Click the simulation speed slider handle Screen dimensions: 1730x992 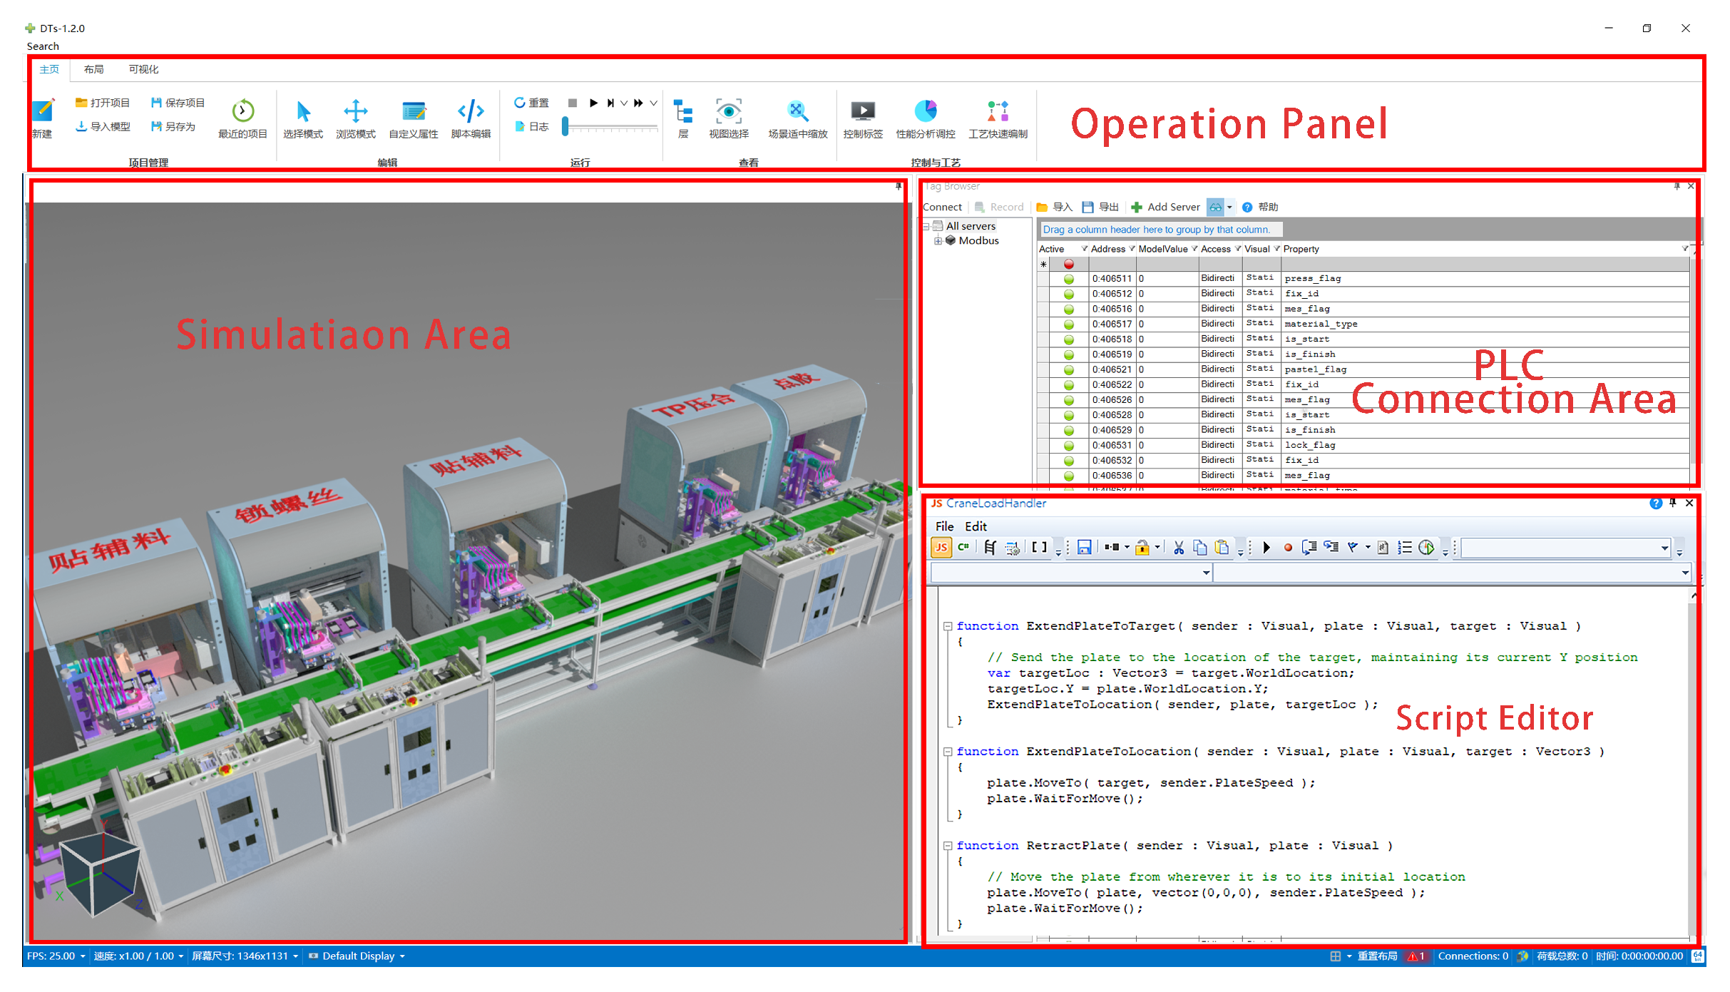(565, 127)
